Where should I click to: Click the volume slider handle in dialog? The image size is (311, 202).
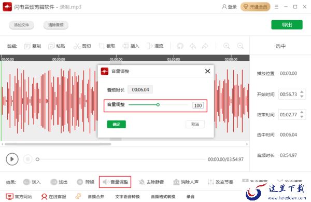[158, 105]
